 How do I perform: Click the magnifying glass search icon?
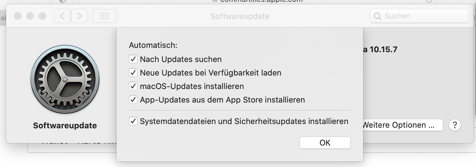pyautogui.click(x=378, y=16)
